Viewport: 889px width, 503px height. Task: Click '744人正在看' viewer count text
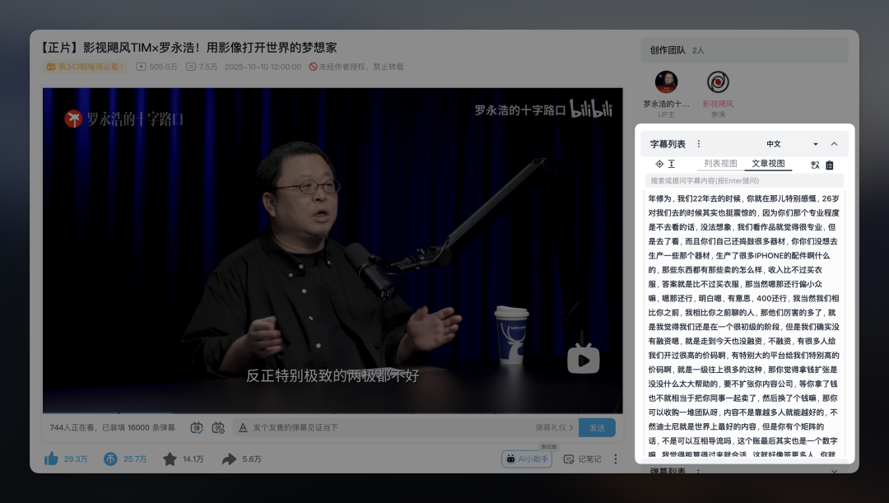[72, 427]
